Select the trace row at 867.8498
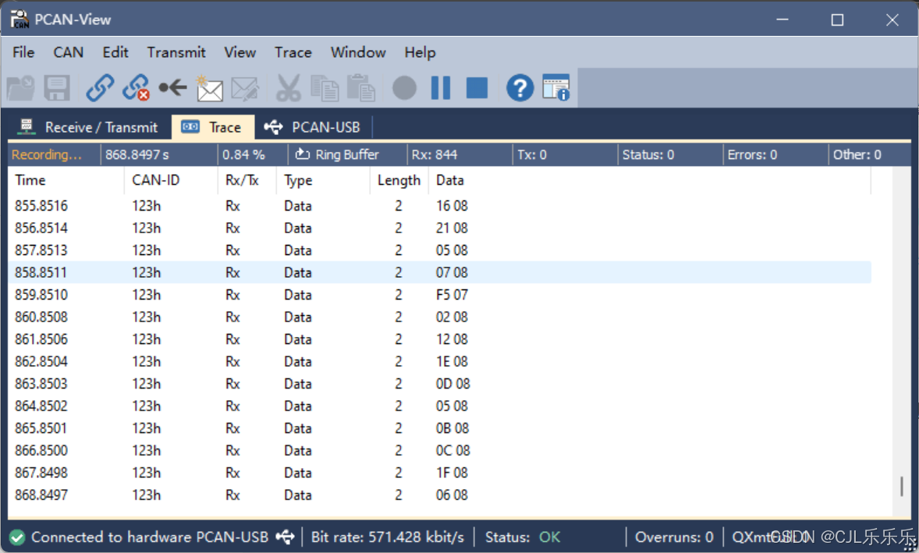This screenshot has height=553, width=919. [x=439, y=473]
